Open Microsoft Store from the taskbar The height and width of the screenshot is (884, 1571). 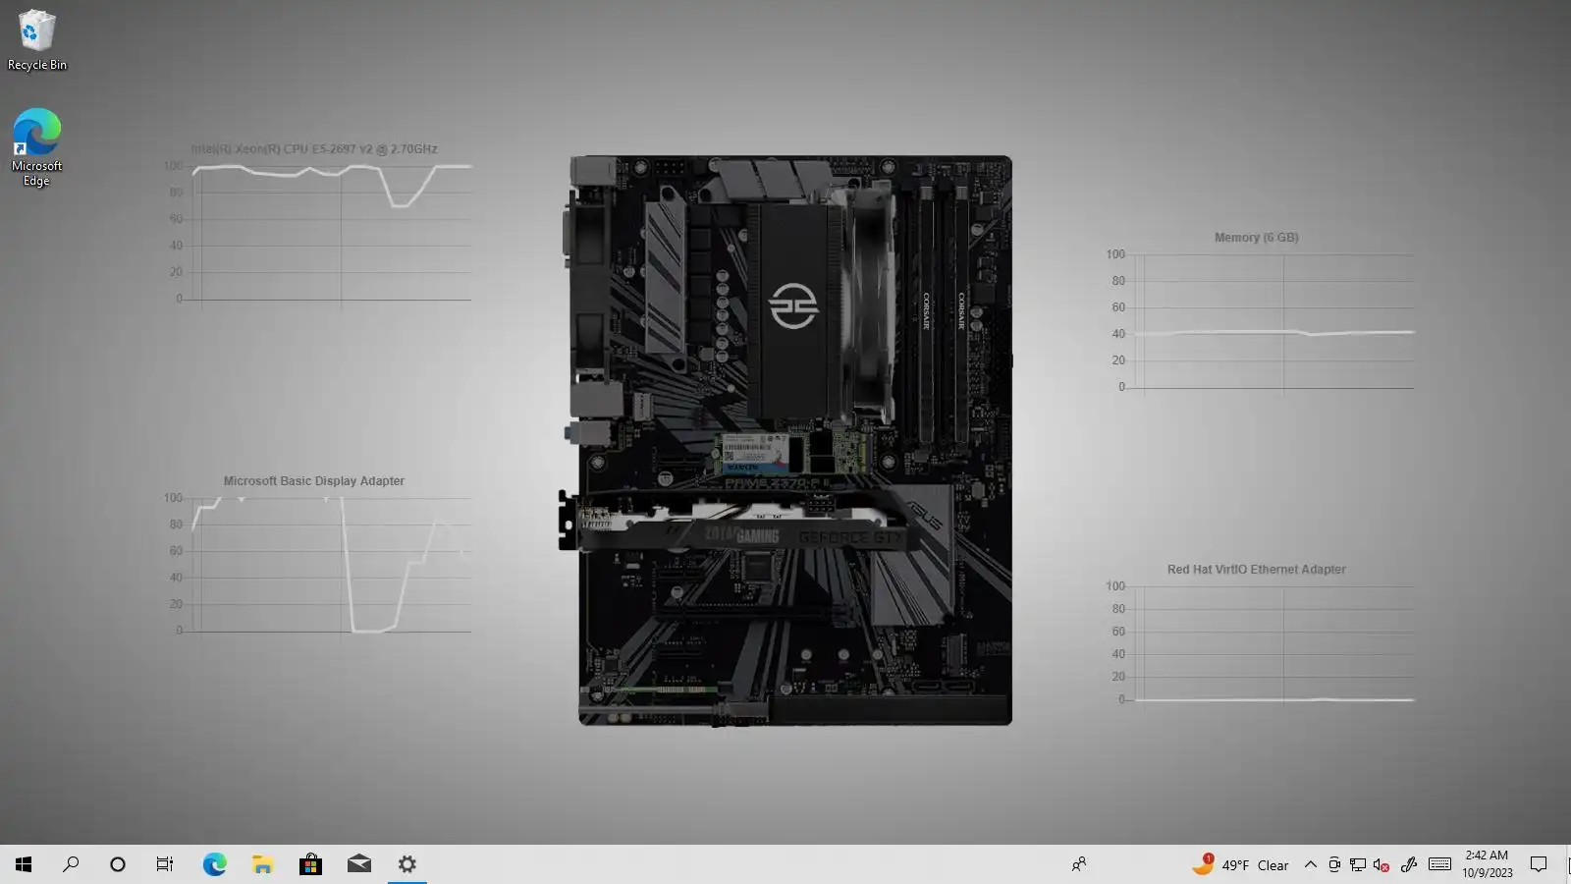pyautogui.click(x=310, y=864)
